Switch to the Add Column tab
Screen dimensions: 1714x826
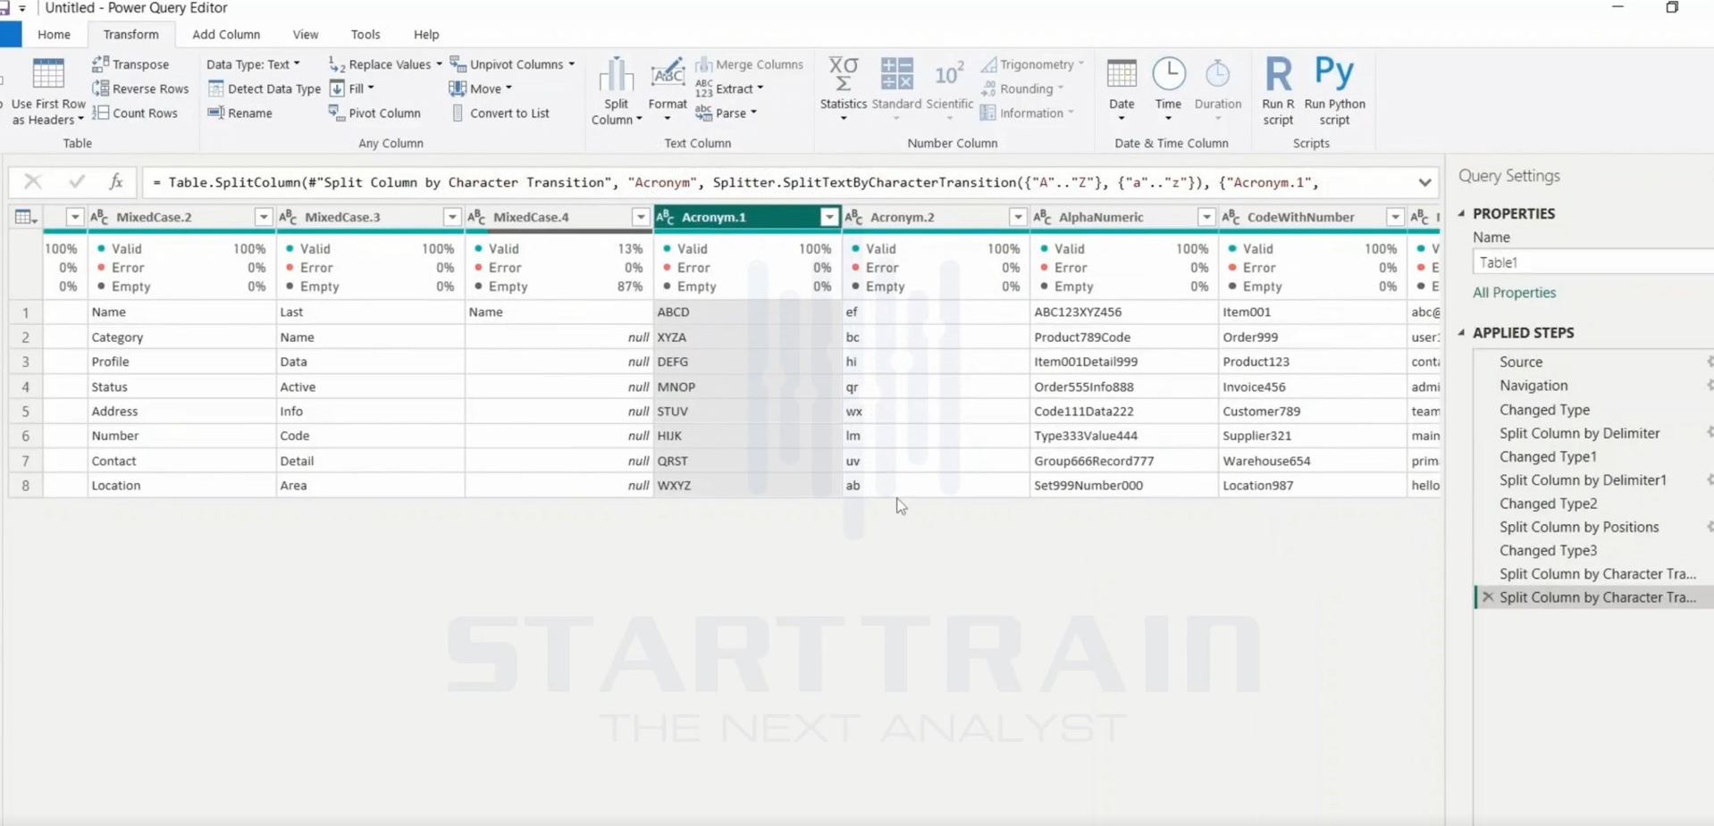coord(226,34)
